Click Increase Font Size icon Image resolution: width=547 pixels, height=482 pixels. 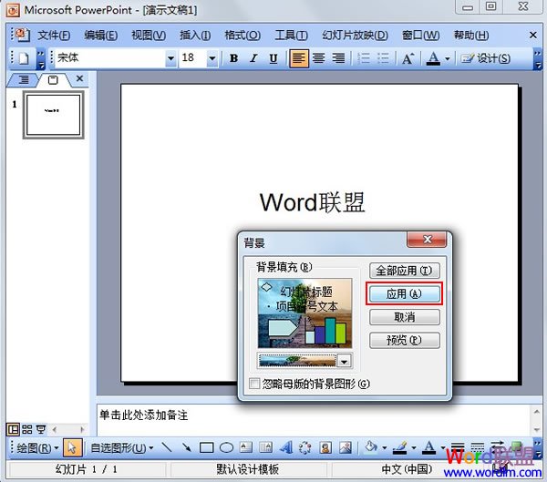[408, 58]
